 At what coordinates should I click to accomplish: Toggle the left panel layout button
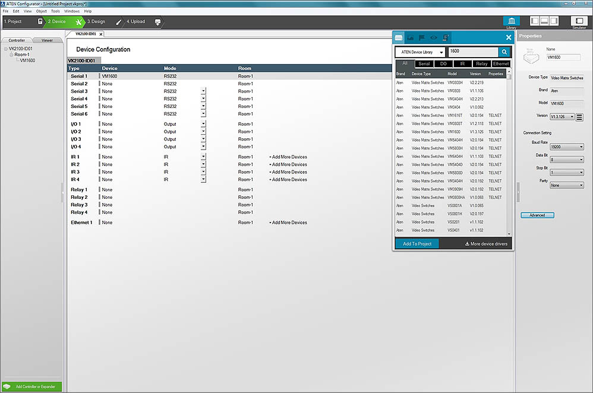(x=535, y=21)
